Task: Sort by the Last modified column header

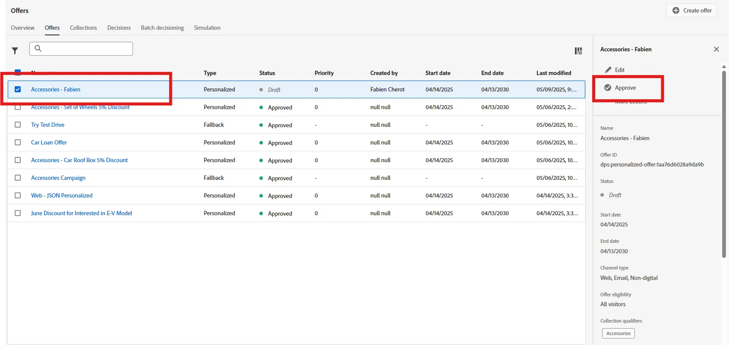Action: click(x=554, y=73)
